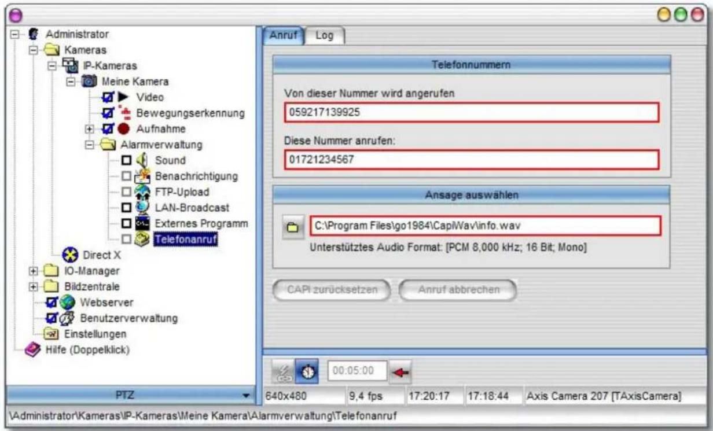Viewport: 713px width, 431px height.
Task: Click the red arrow beside the timer
Action: click(399, 371)
